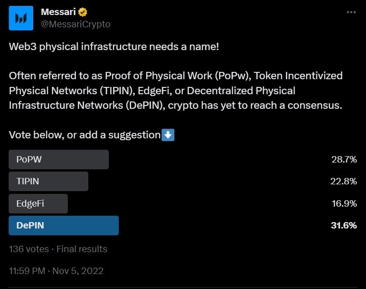The height and width of the screenshot is (289, 366).
Task: Click the blue down-arrow emoji
Action: [168, 135]
